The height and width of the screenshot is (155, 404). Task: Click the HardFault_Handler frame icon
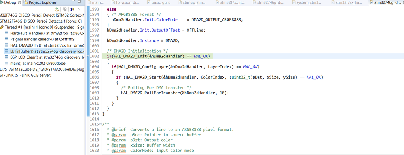click(7, 33)
